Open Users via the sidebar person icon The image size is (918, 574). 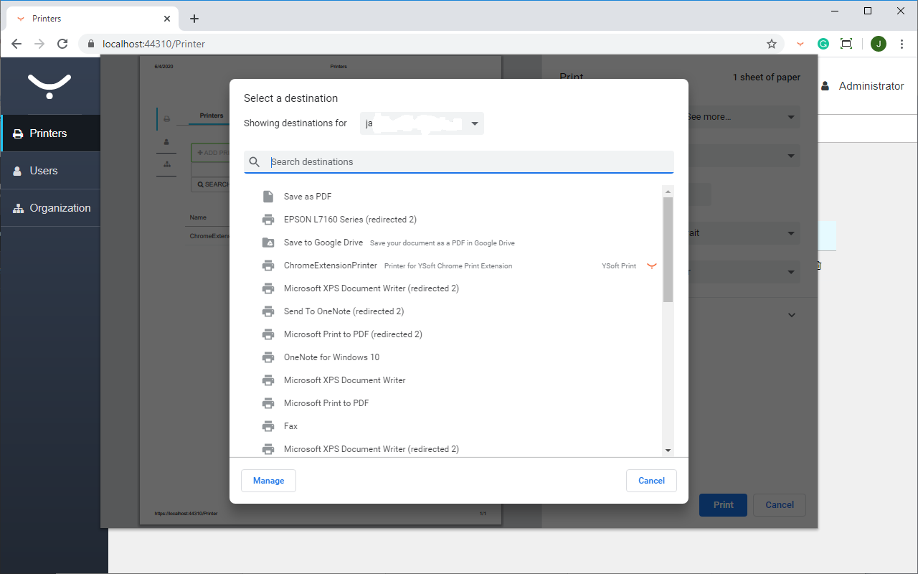point(16,170)
